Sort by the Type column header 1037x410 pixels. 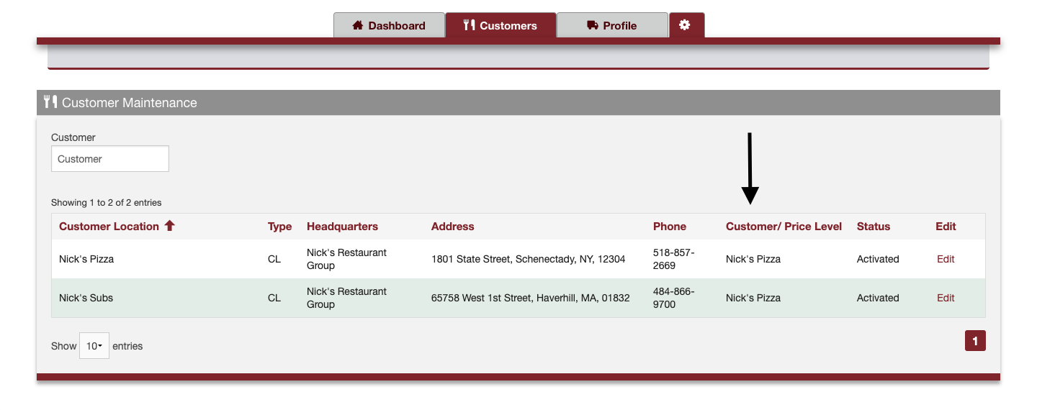pos(279,226)
